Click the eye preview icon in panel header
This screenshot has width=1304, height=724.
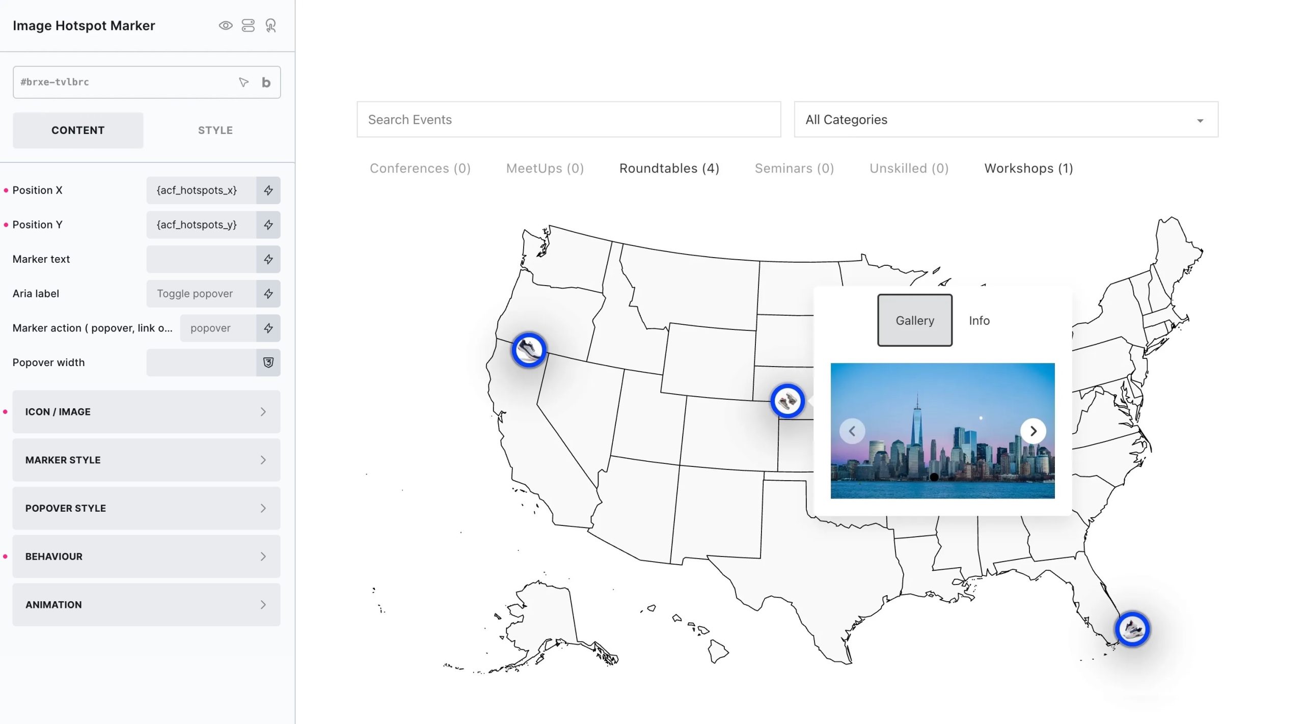point(226,25)
